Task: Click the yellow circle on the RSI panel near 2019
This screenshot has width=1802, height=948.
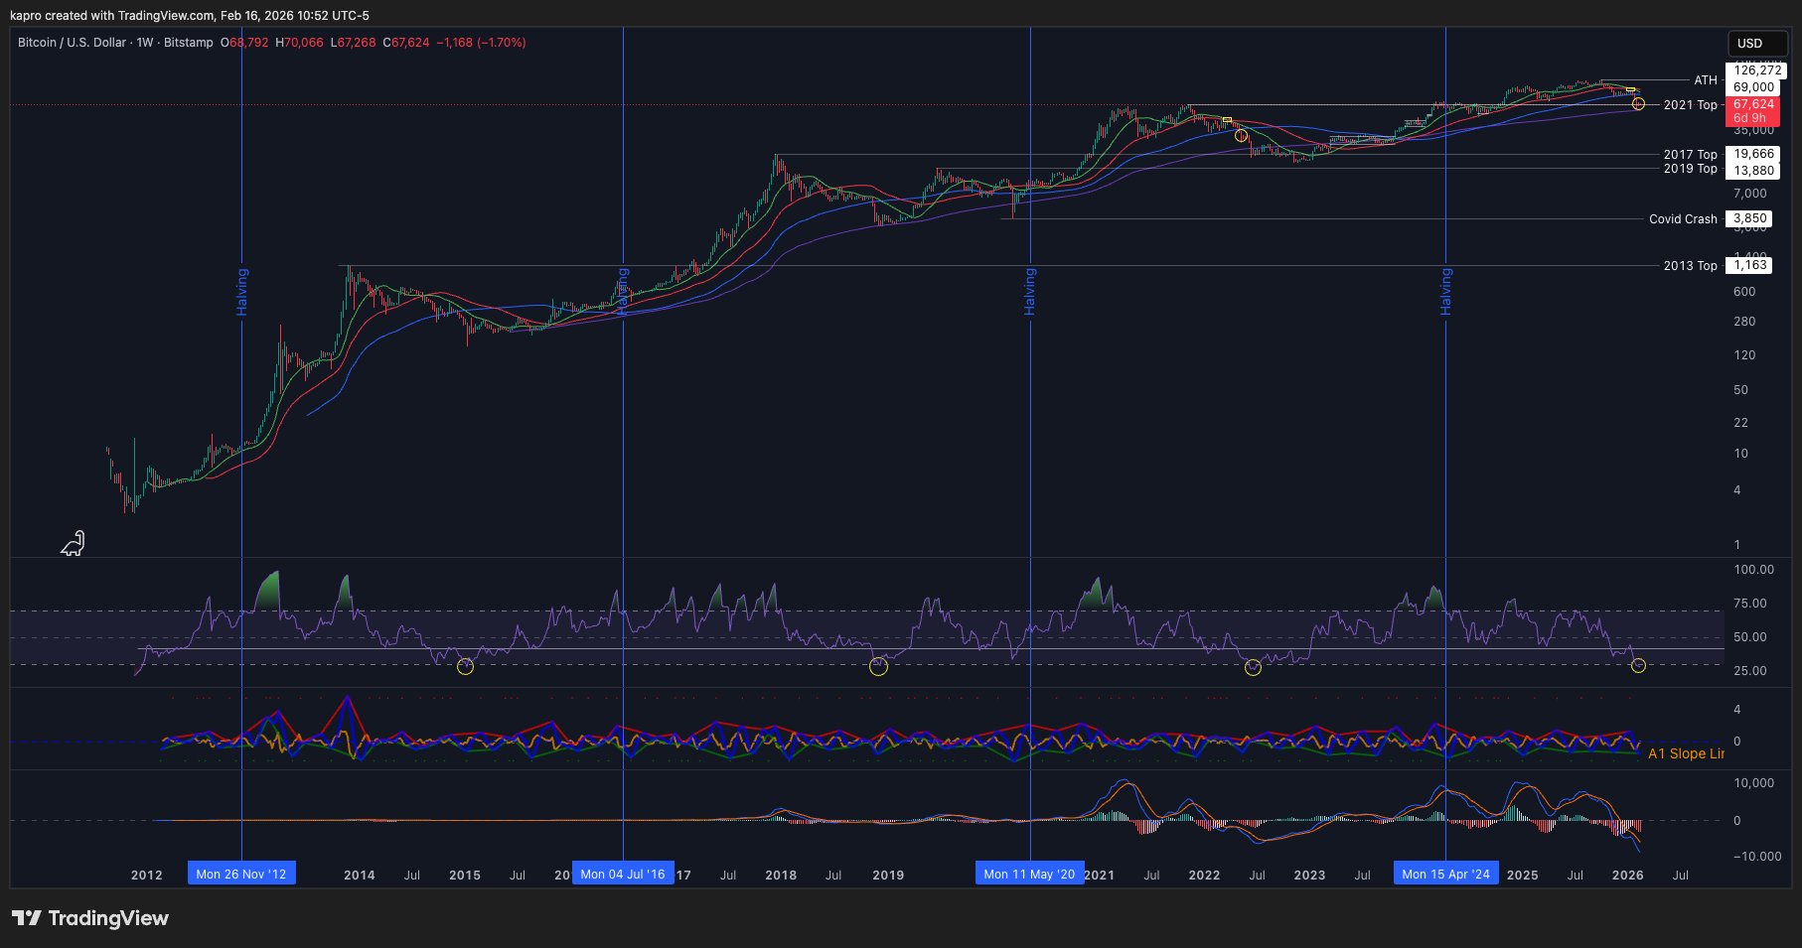Action: (x=878, y=667)
